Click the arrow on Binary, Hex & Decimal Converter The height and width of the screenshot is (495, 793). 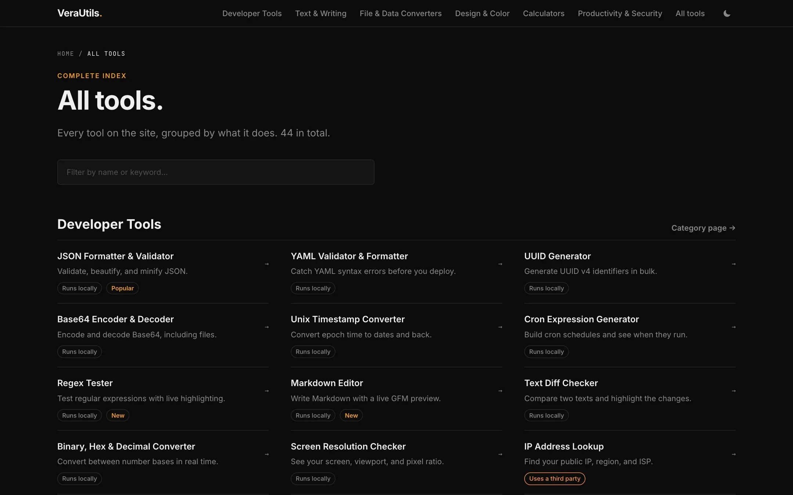pyautogui.click(x=267, y=454)
